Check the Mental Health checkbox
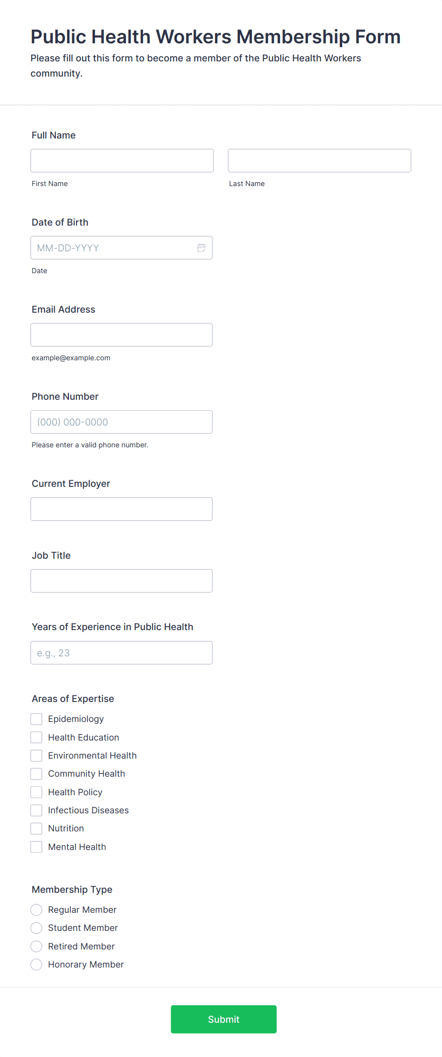The width and height of the screenshot is (442, 1057). coord(37,847)
